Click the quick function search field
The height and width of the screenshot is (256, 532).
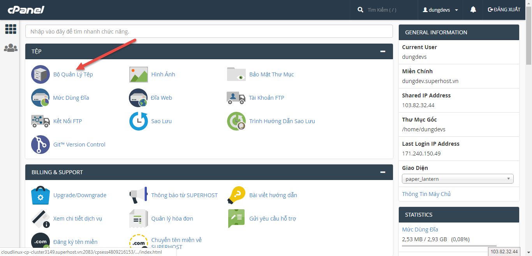tap(209, 32)
